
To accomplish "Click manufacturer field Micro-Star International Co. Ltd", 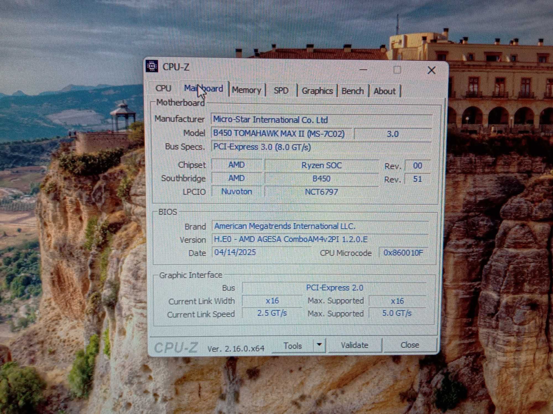I will [x=322, y=120].
